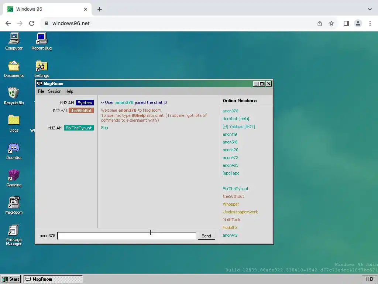
Task: Select the Windows 96 browser tab
Action: click(x=47, y=9)
